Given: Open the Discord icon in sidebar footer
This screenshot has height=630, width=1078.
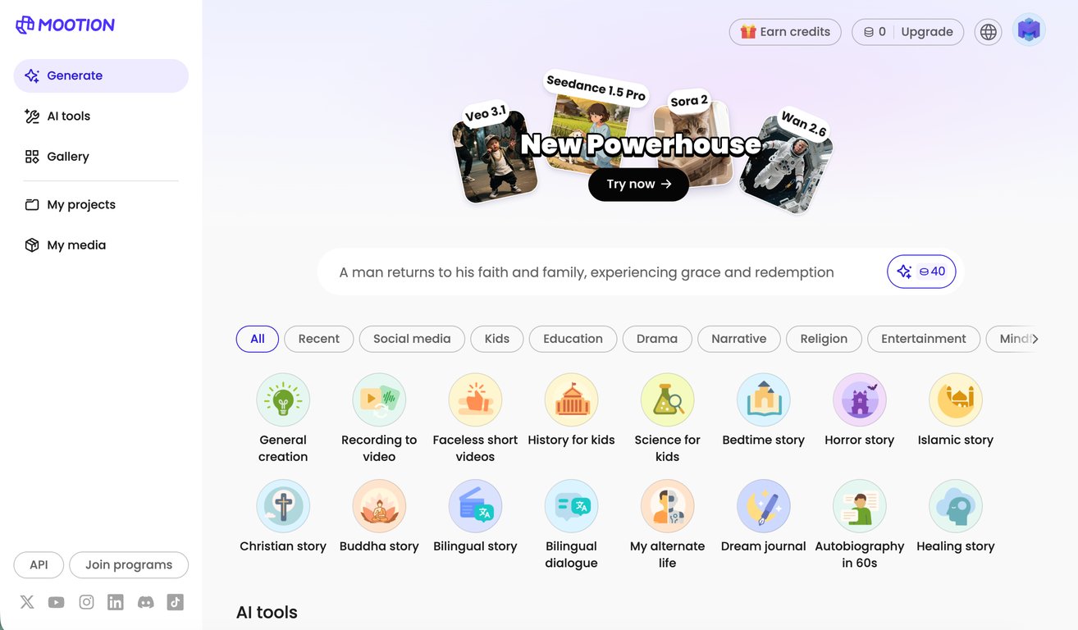Looking at the screenshot, I should click(145, 602).
